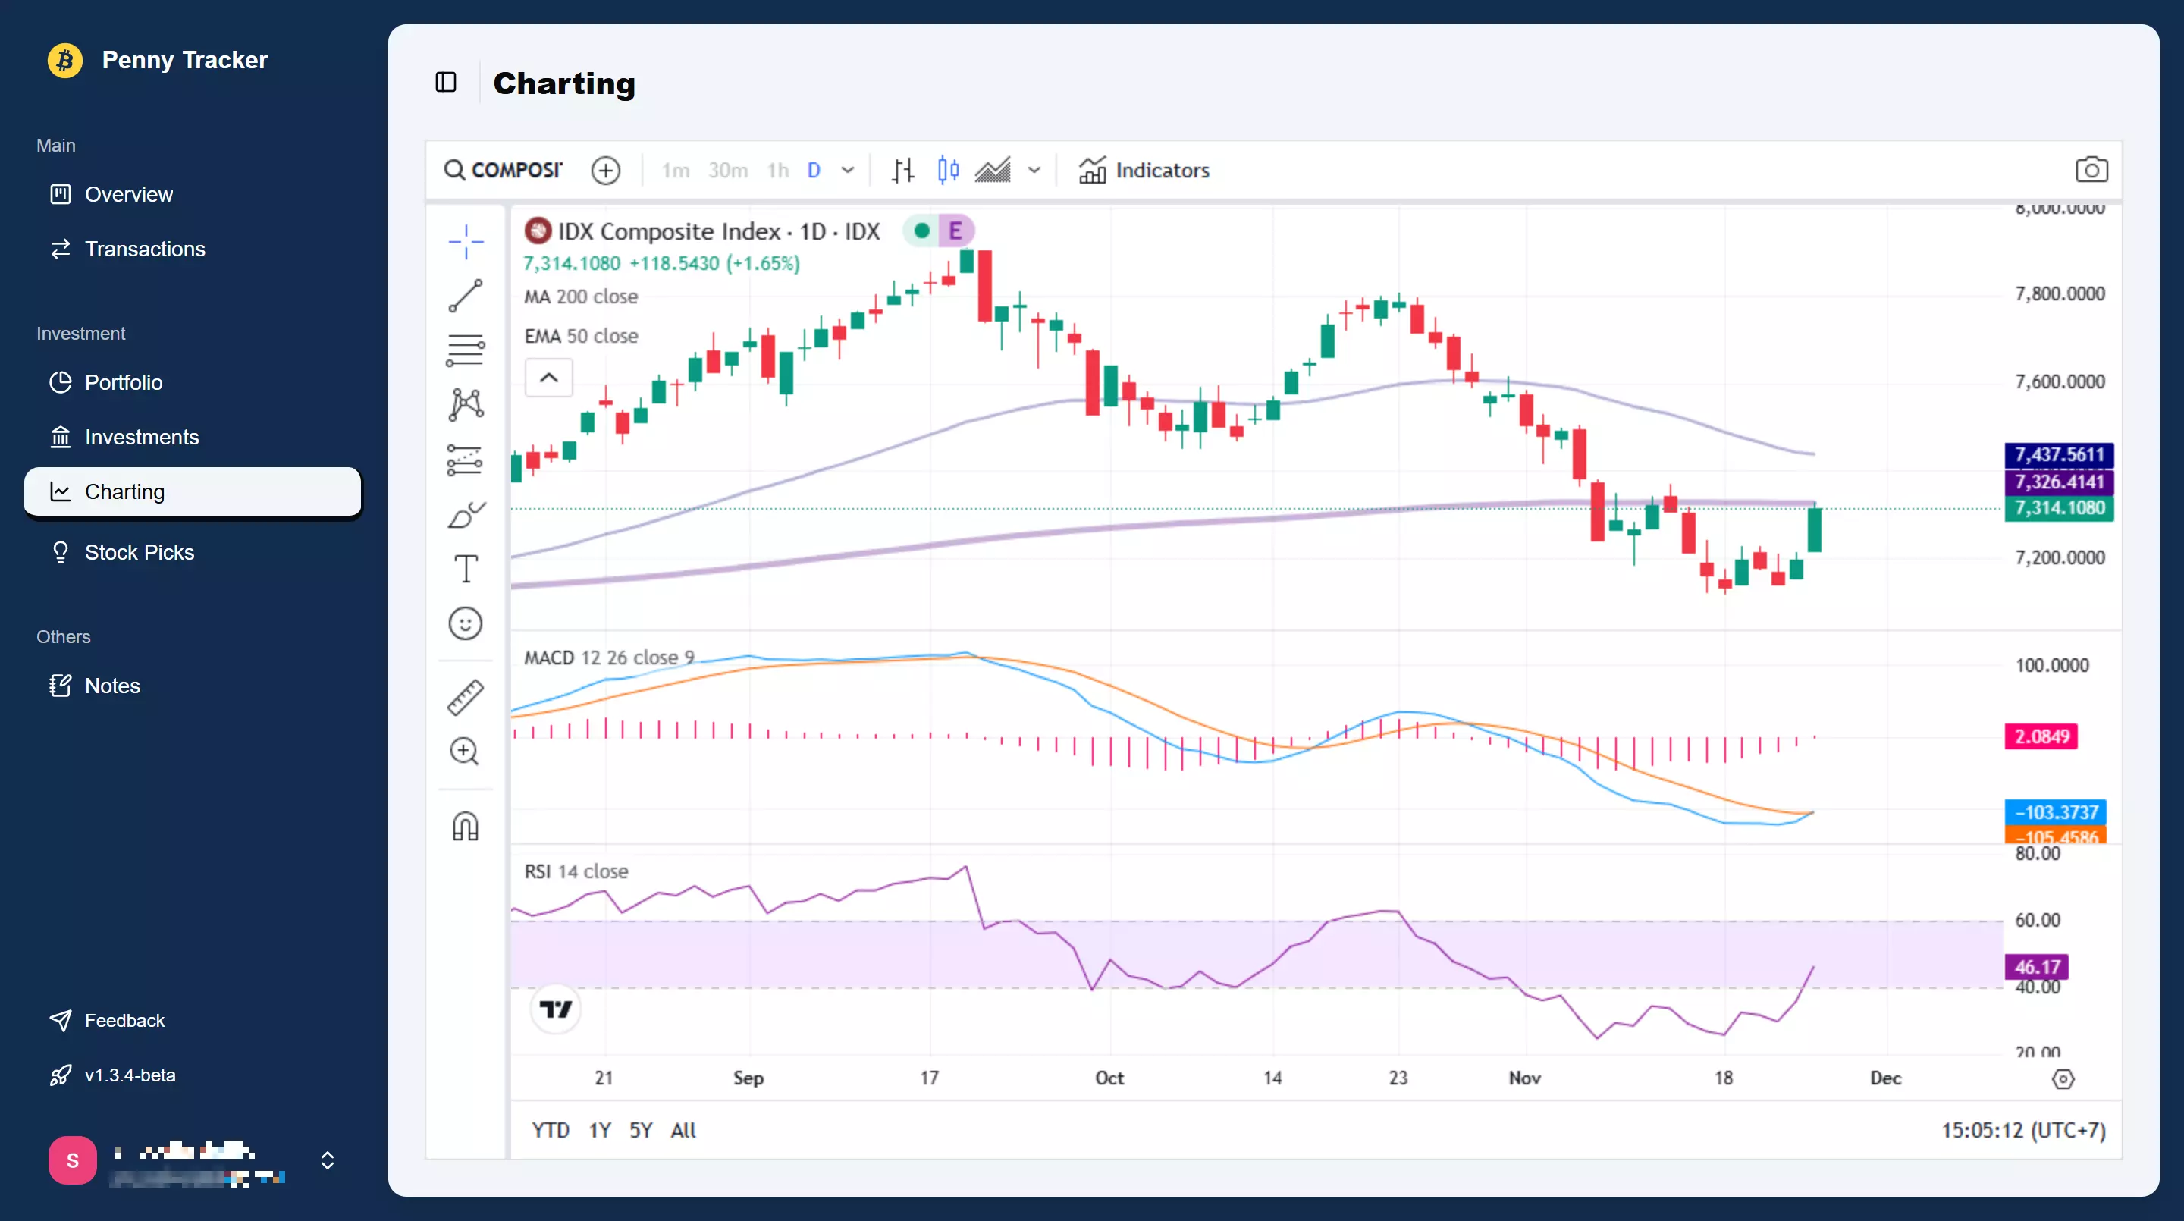2184x1221 pixels.
Task: Expand the chart style dropdown arrow
Action: [x=1034, y=171]
